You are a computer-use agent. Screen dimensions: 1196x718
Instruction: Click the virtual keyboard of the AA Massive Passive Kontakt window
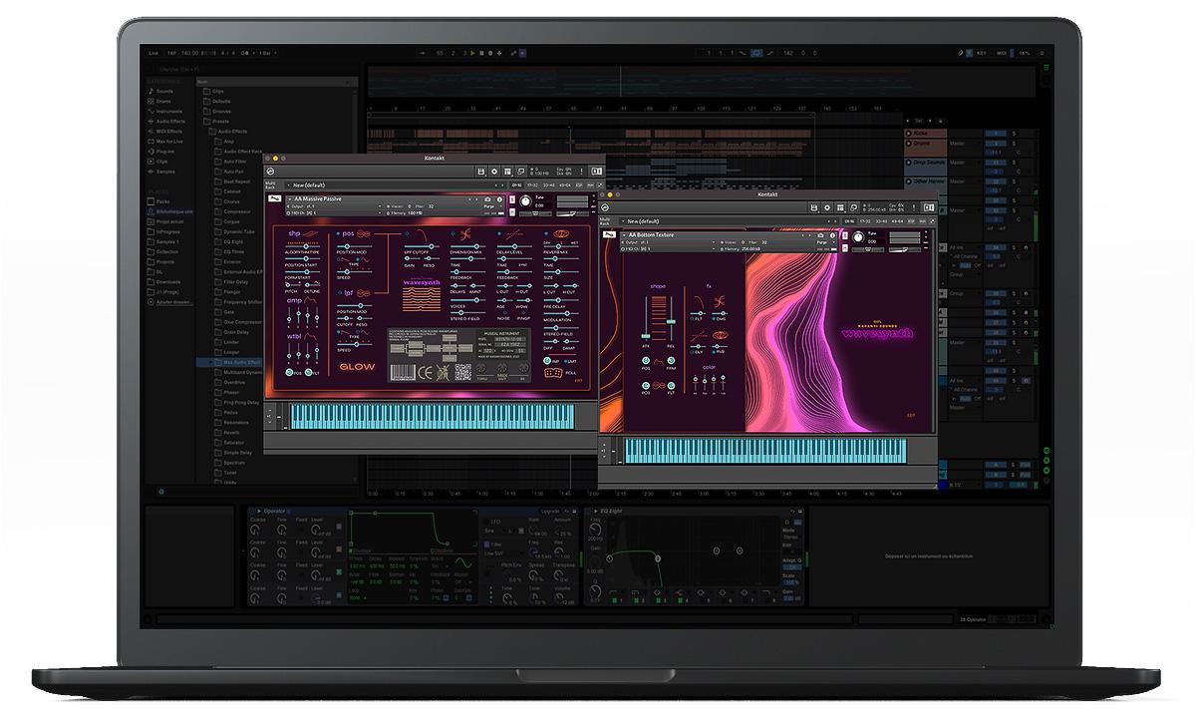coord(431,416)
